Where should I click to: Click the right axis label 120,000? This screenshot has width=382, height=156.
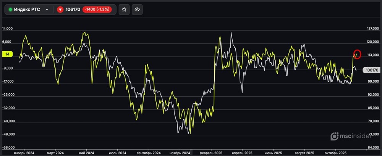click(373, 42)
